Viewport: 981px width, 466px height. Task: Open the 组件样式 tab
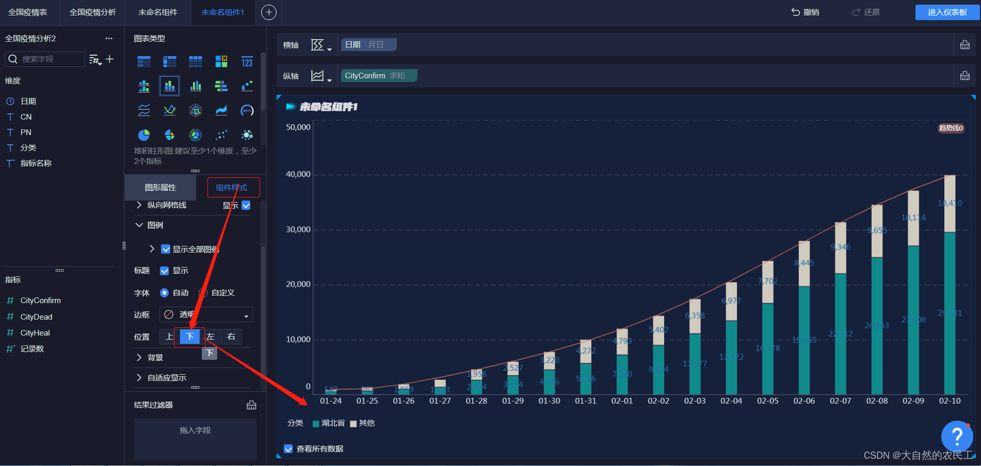tap(231, 188)
